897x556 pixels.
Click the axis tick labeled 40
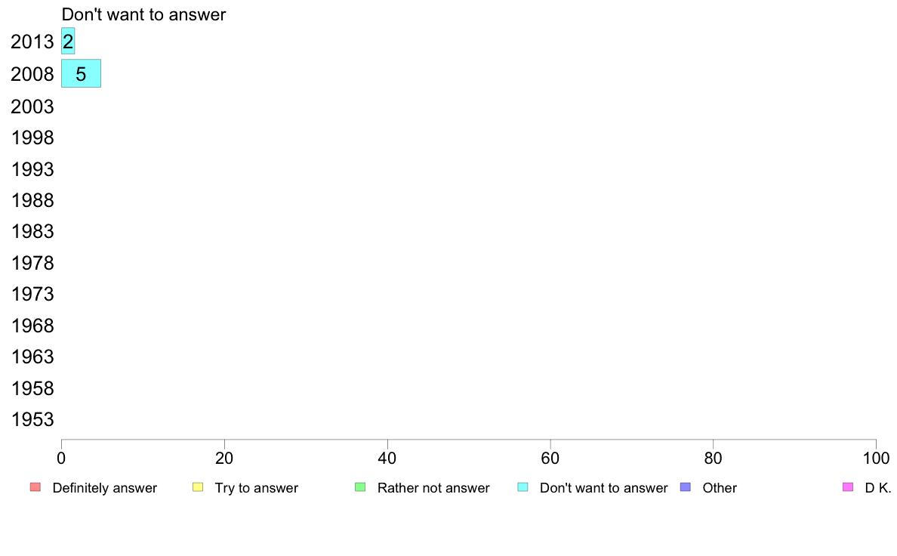(x=387, y=458)
